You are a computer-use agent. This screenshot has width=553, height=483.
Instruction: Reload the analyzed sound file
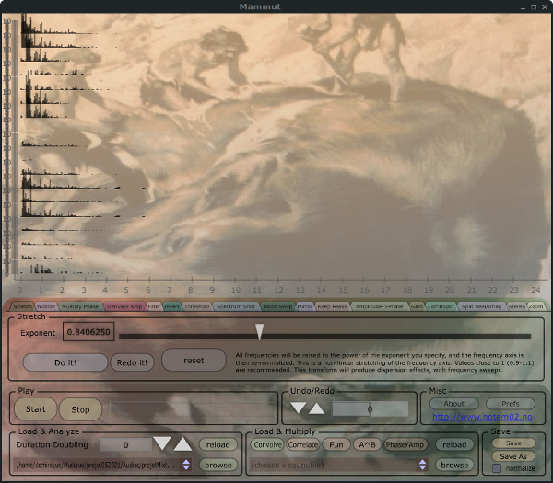(218, 444)
